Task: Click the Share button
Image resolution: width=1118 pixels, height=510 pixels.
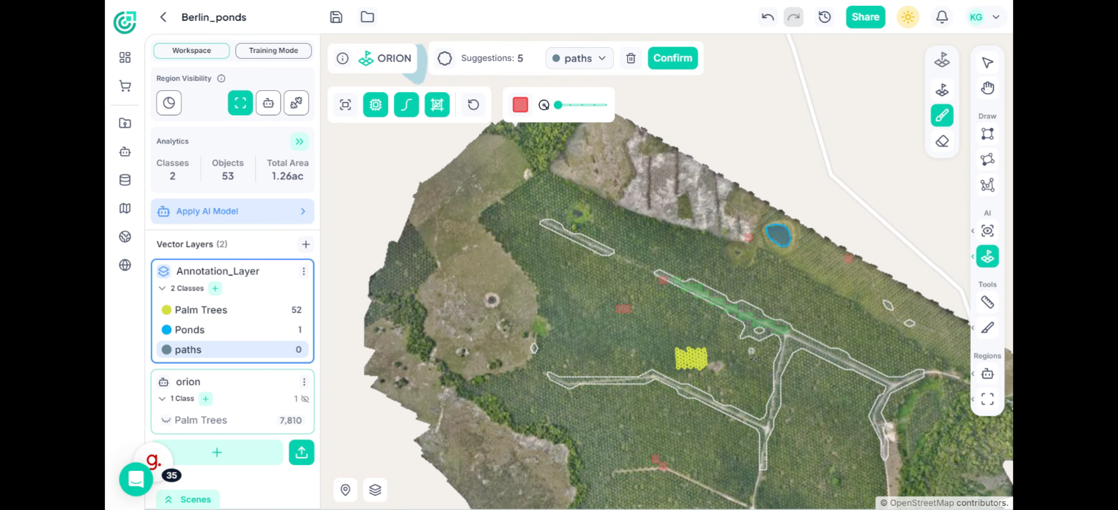Action: 865,17
